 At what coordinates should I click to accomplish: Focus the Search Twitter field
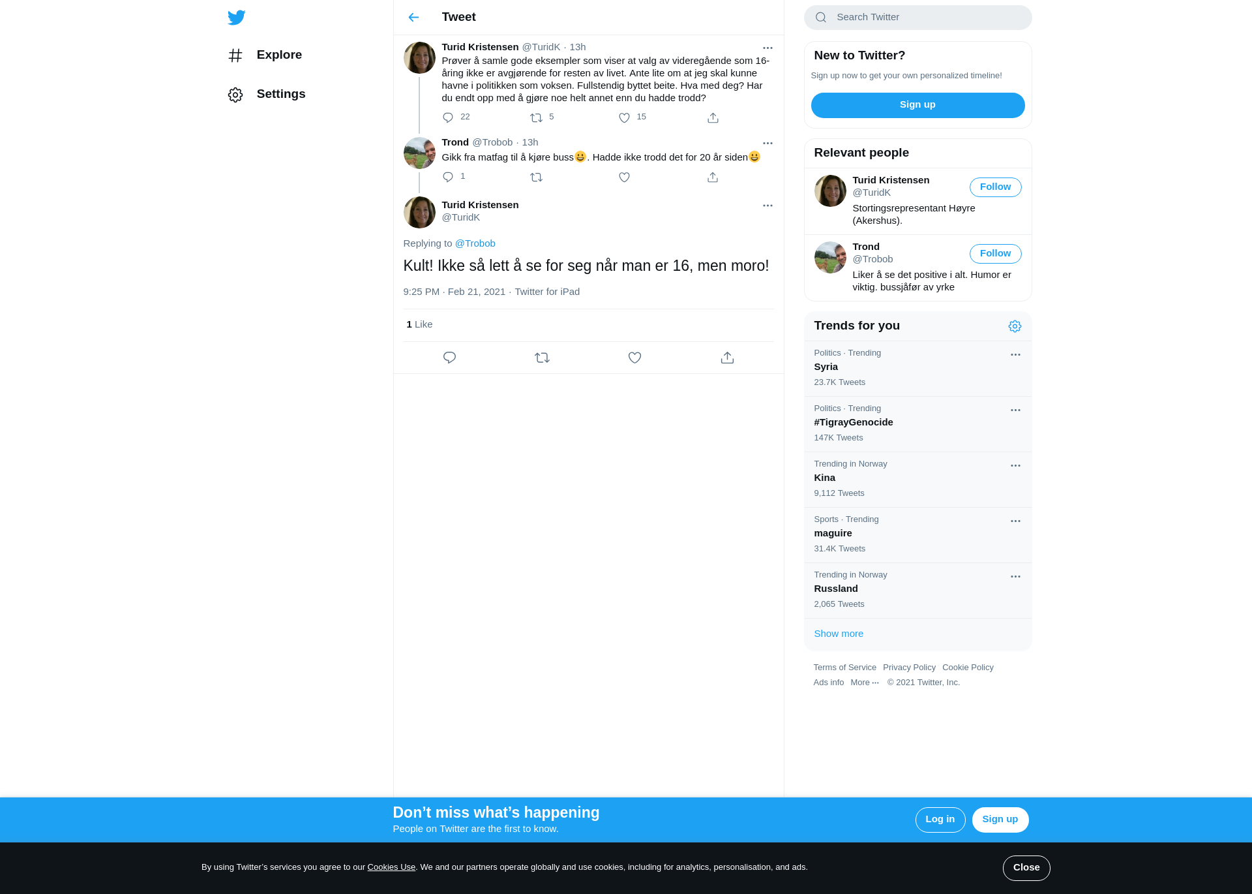917,18
